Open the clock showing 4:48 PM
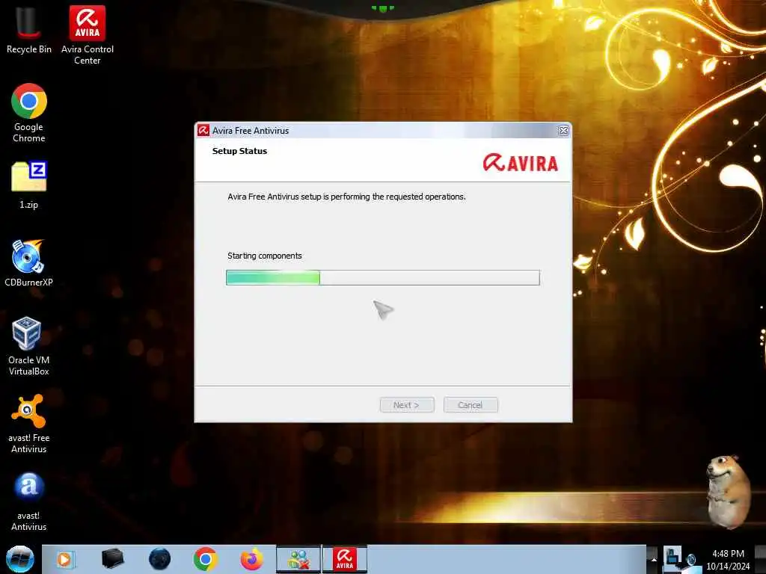766x574 pixels. point(728,560)
